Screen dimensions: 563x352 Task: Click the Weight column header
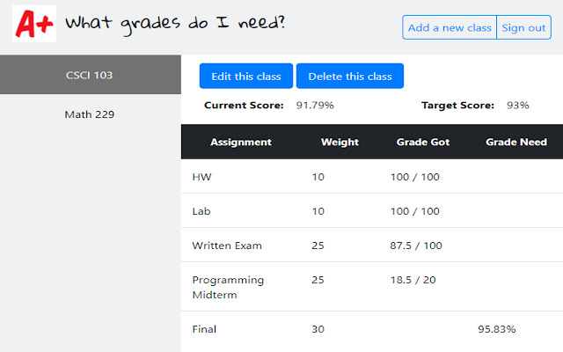(340, 142)
